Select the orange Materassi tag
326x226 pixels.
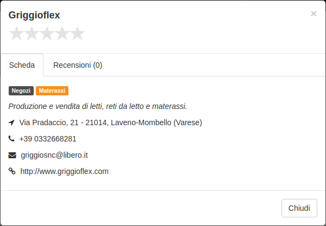click(52, 91)
